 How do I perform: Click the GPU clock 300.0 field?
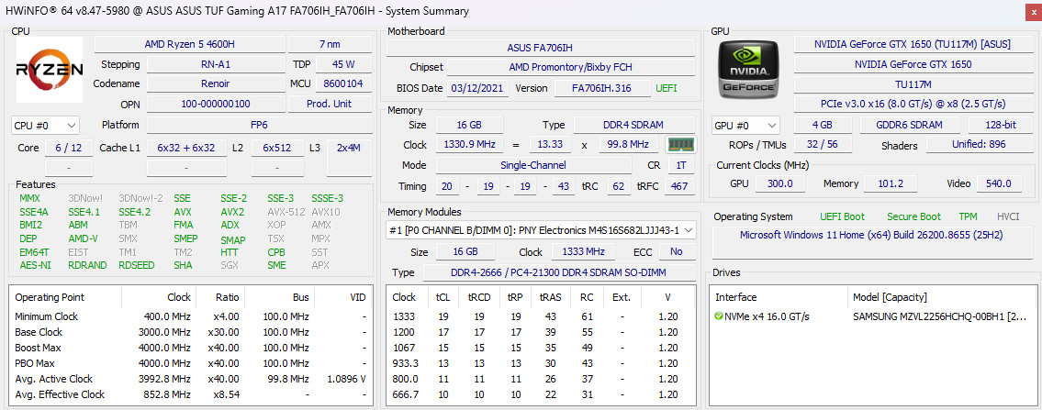(x=780, y=183)
